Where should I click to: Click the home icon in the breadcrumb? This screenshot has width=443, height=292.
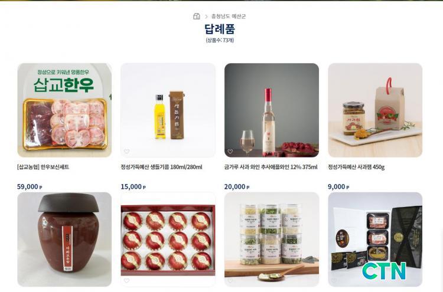point(196,16)
